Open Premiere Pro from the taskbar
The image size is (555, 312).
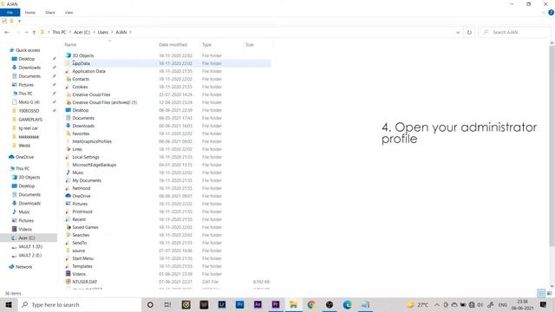pyautogui.click(x=276, y=304)
